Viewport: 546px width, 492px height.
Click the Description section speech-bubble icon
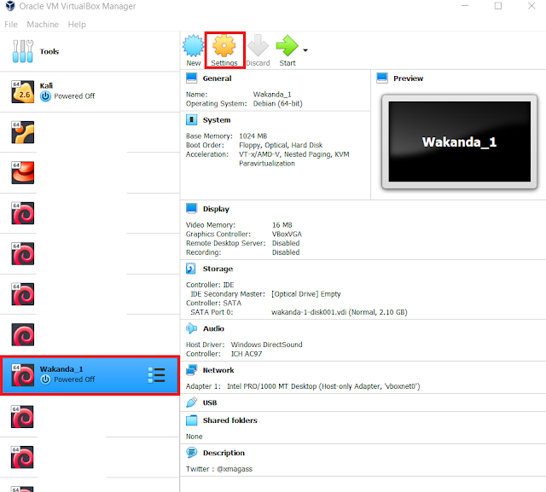pos(191,452)
